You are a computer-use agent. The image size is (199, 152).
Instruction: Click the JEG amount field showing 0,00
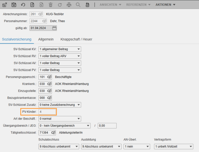107,126
